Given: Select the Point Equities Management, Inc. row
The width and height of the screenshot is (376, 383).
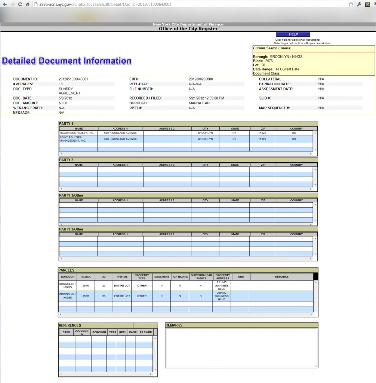Looking at the screenshot, I should click(x=77, y=139).
